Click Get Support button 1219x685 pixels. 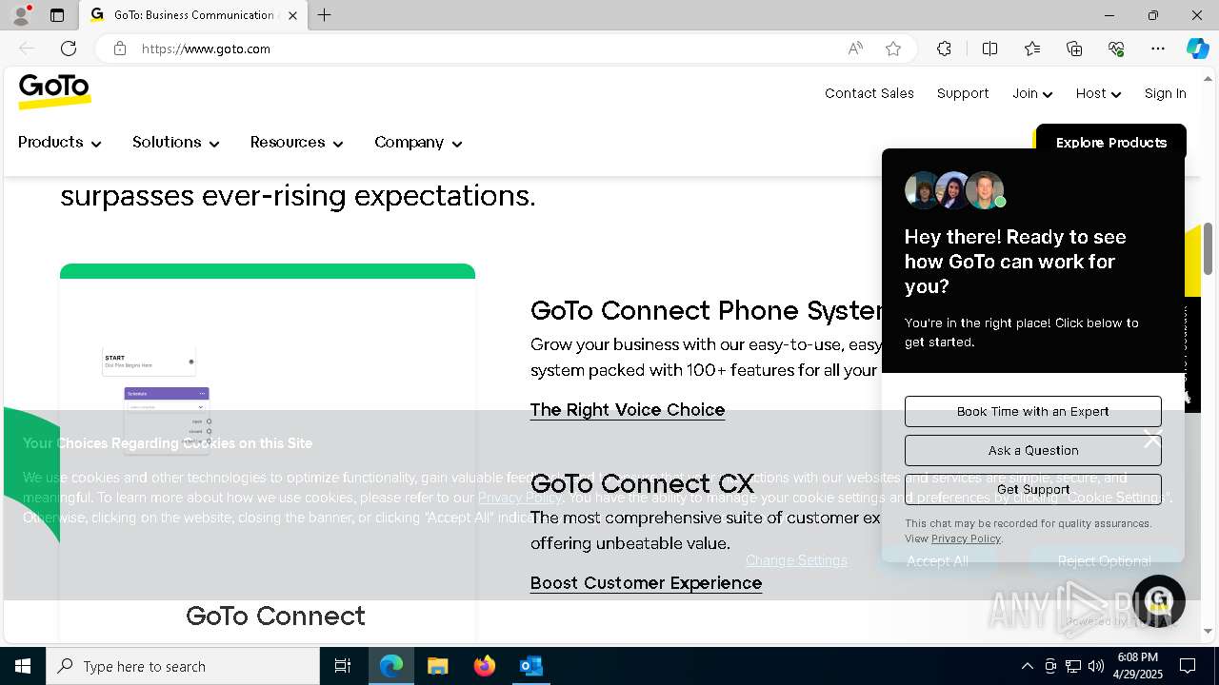(x=1032, y=489)
